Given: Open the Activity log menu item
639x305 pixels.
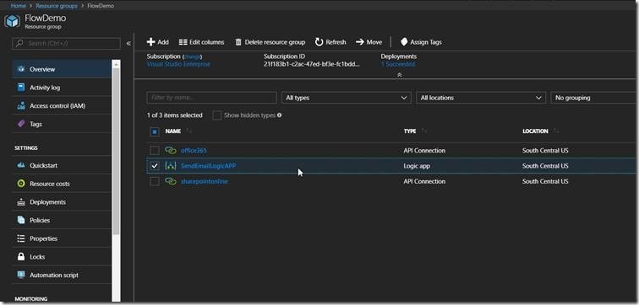Looking at the screenshot, I should pos(62,88).
